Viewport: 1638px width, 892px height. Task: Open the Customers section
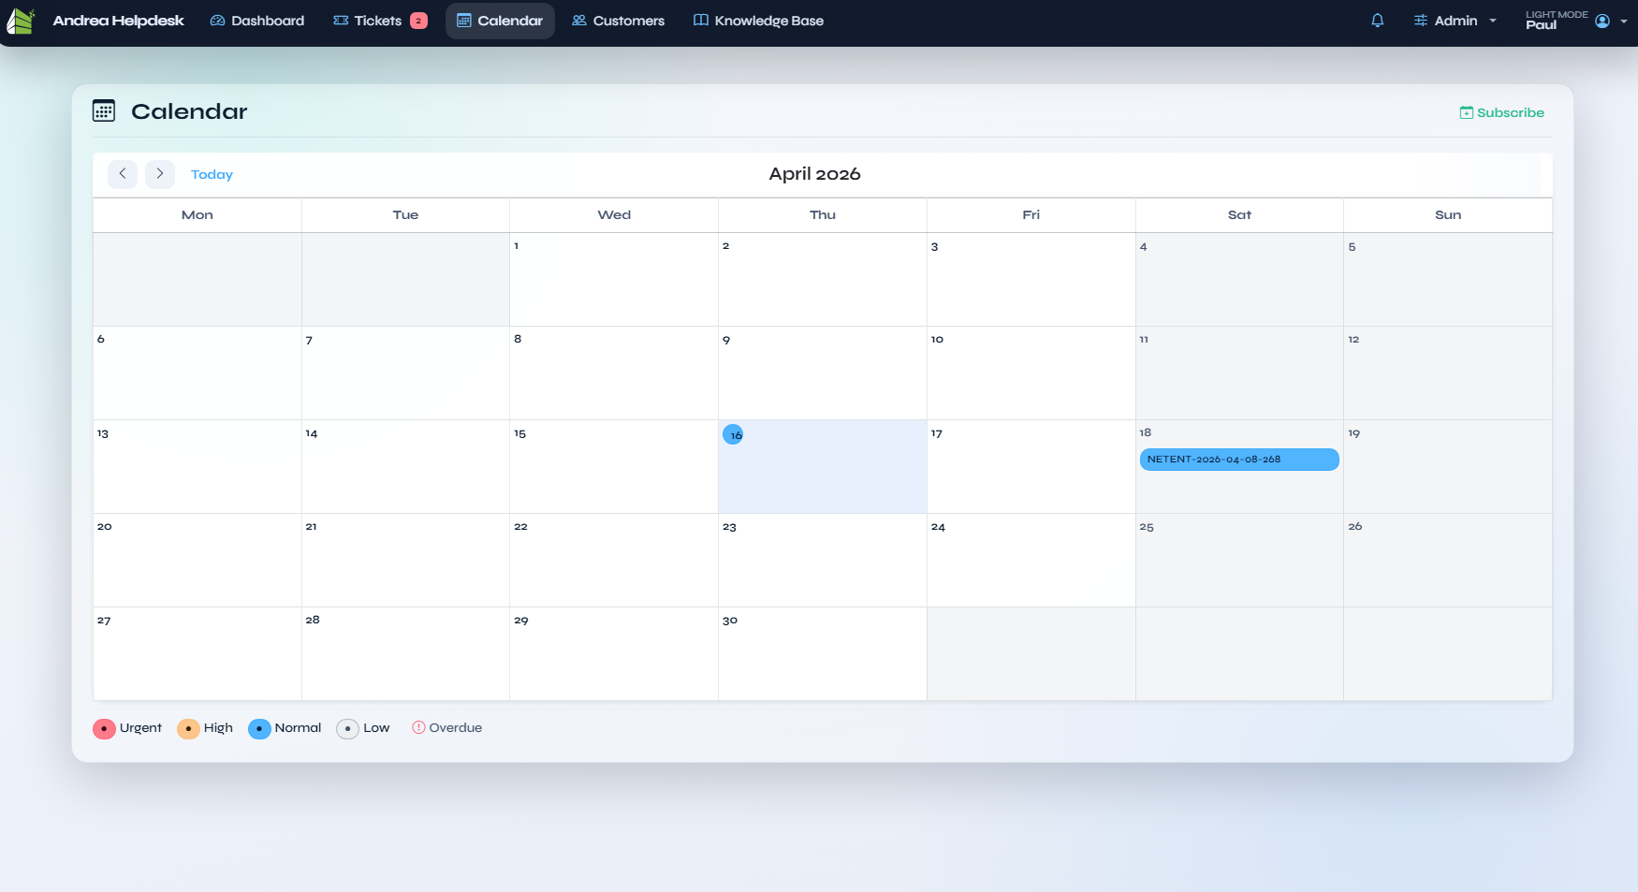click(x=618, y=20)
